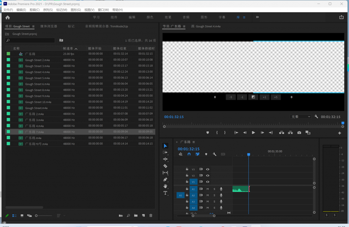Image resolution: width=349 pixels, height=227 pixels.
Task: Select the Selection (arrow) tool
Action: pos(165,146)
